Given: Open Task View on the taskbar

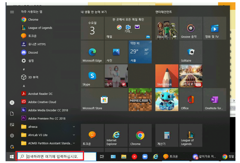Looking at the screenshot, I should coord(102,156).
